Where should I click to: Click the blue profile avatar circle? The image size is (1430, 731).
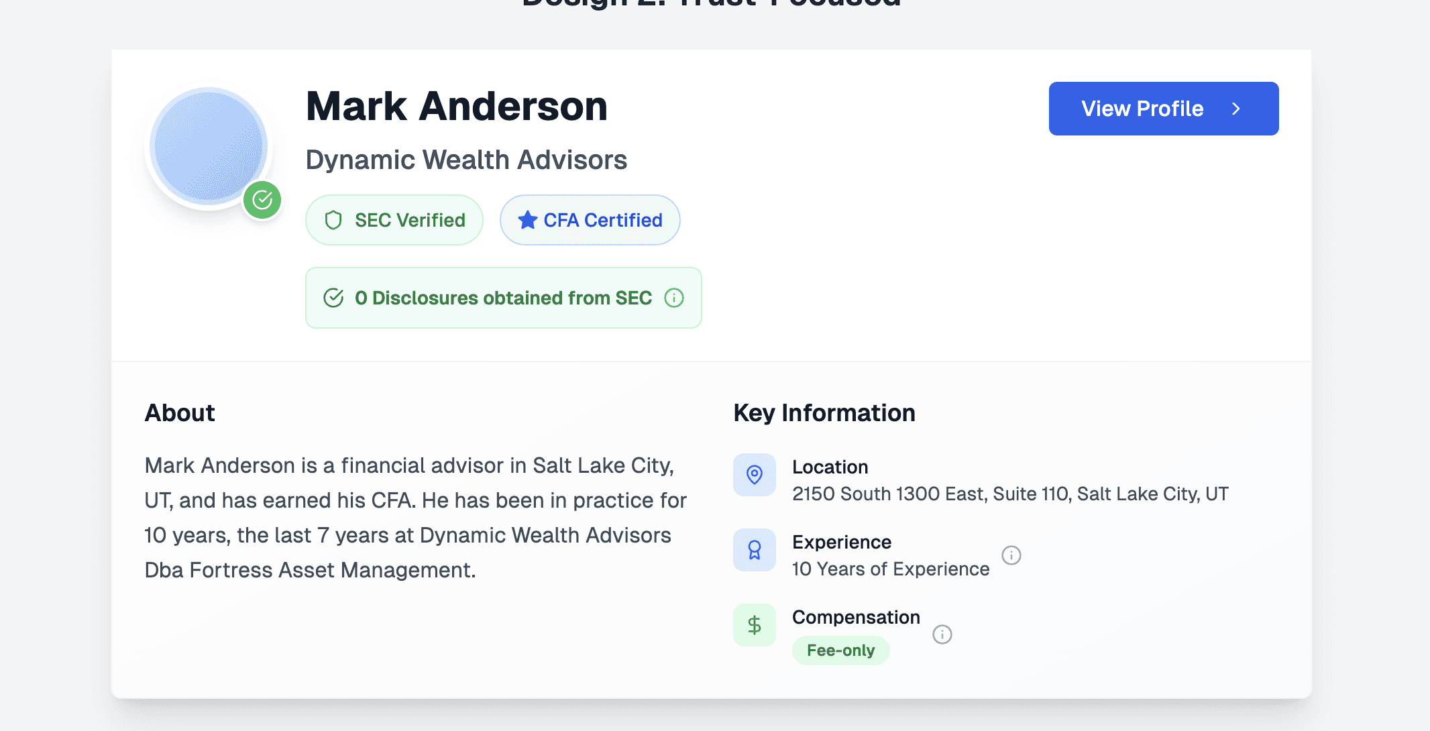click(209, 148)
